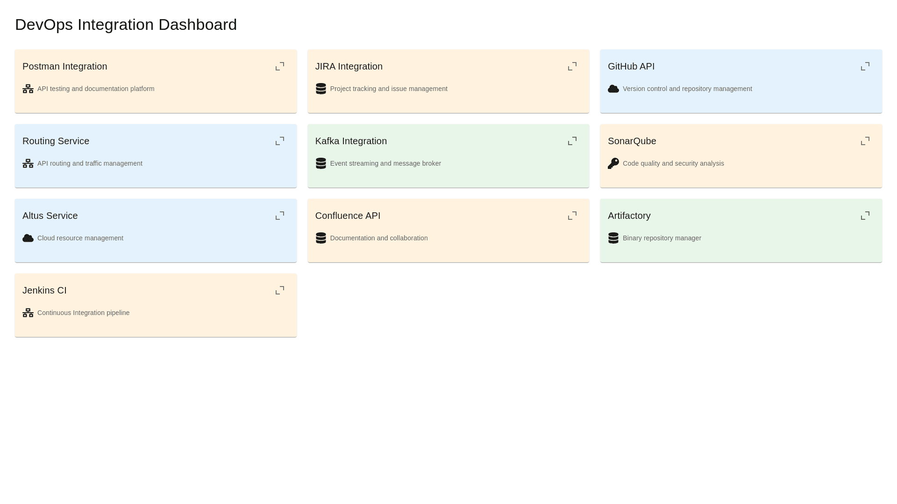This screenshot has height=504, width=897.
Task: Open Kafka Integration expand icon
Action: (x=572, y=141)
